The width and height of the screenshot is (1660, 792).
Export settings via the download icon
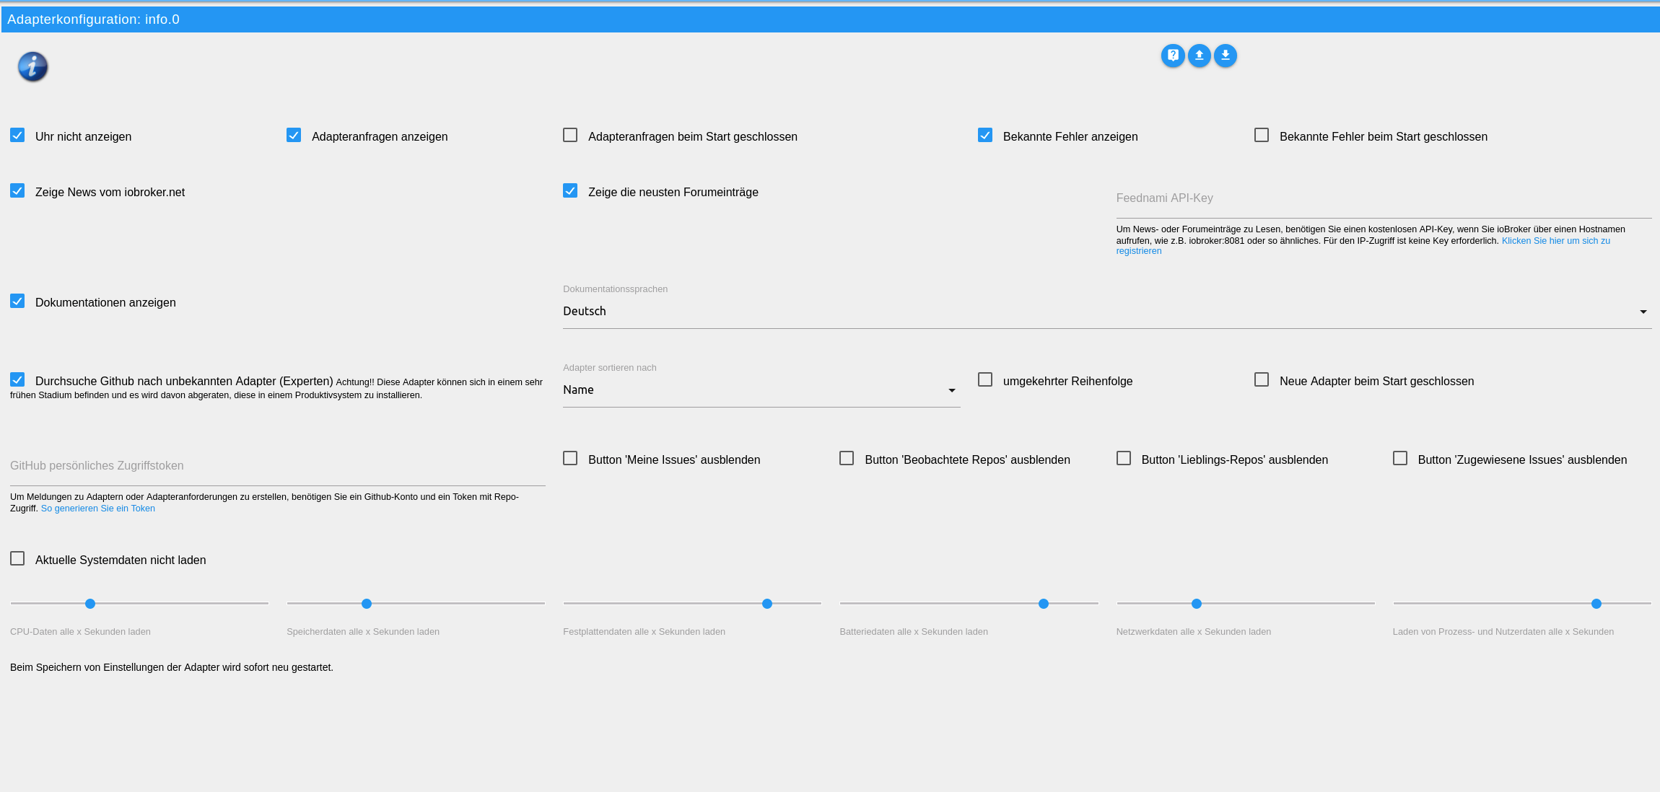tap(1225, 56)
